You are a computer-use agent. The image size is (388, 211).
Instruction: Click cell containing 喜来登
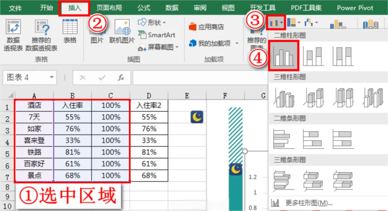pyautogui.click(x=34, y=141)
